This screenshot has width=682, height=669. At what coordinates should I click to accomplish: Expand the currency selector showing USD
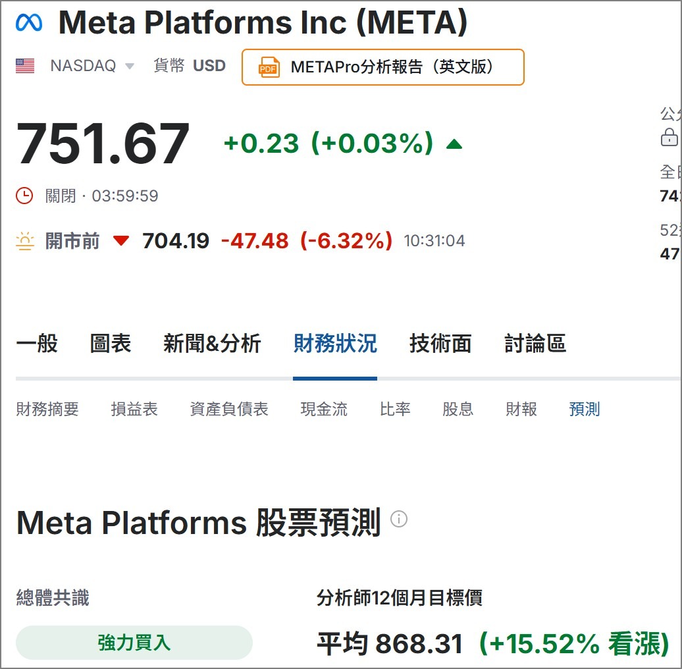pos(209,66)
